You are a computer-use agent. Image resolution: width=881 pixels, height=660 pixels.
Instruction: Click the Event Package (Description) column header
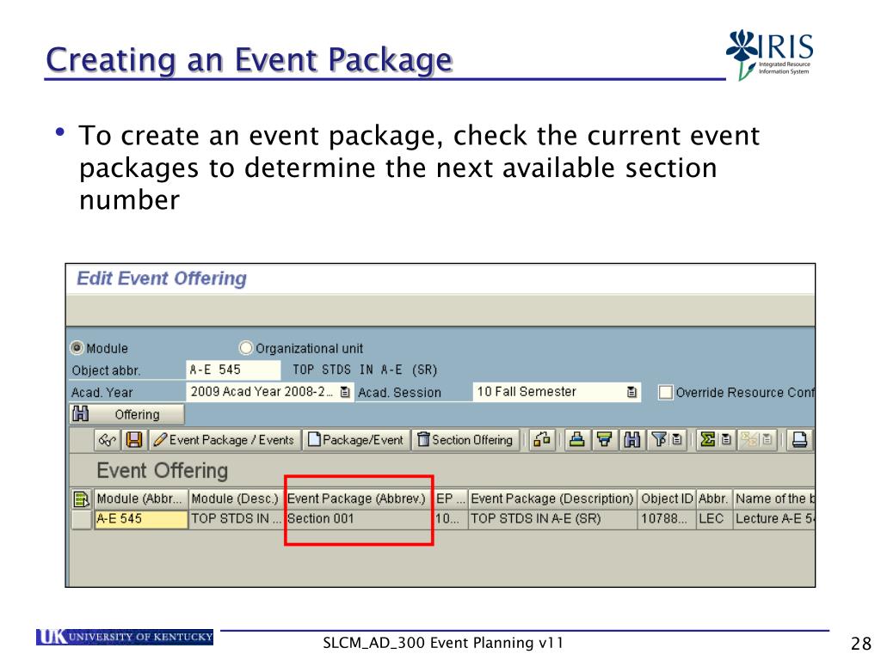pos(553,498)
